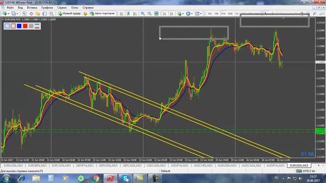Open the Сервис menu
326x183 pixels.
pyautogui.click(x=62, y=8)
